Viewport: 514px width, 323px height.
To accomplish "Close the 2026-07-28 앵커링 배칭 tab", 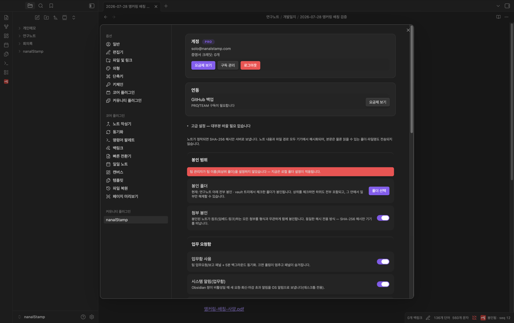I will [x=156, y=7].
